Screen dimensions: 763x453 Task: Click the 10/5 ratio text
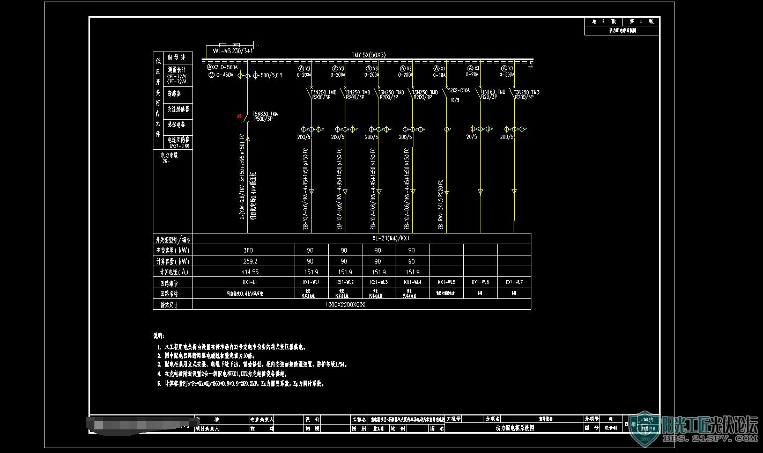tap(454, 100)
